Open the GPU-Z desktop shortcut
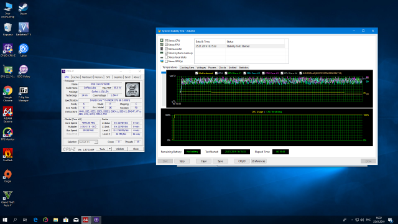The image size is (398, 224). point(7,71)
